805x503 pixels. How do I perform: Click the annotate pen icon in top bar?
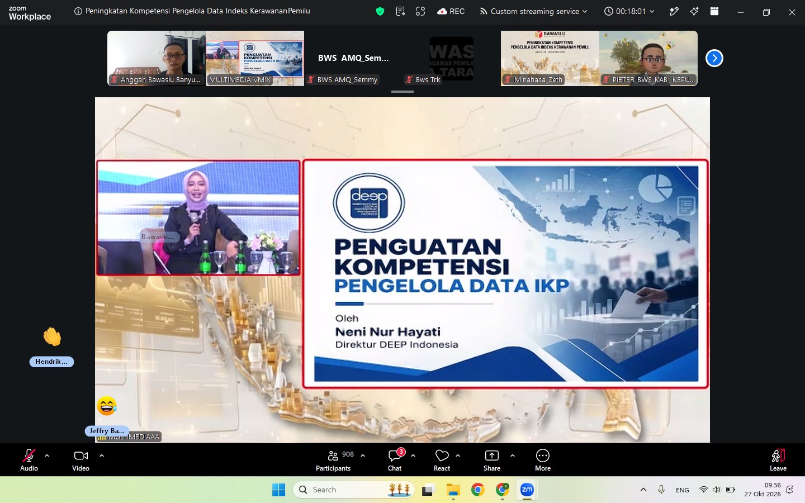pyautogui.click(x=674, y=11)
